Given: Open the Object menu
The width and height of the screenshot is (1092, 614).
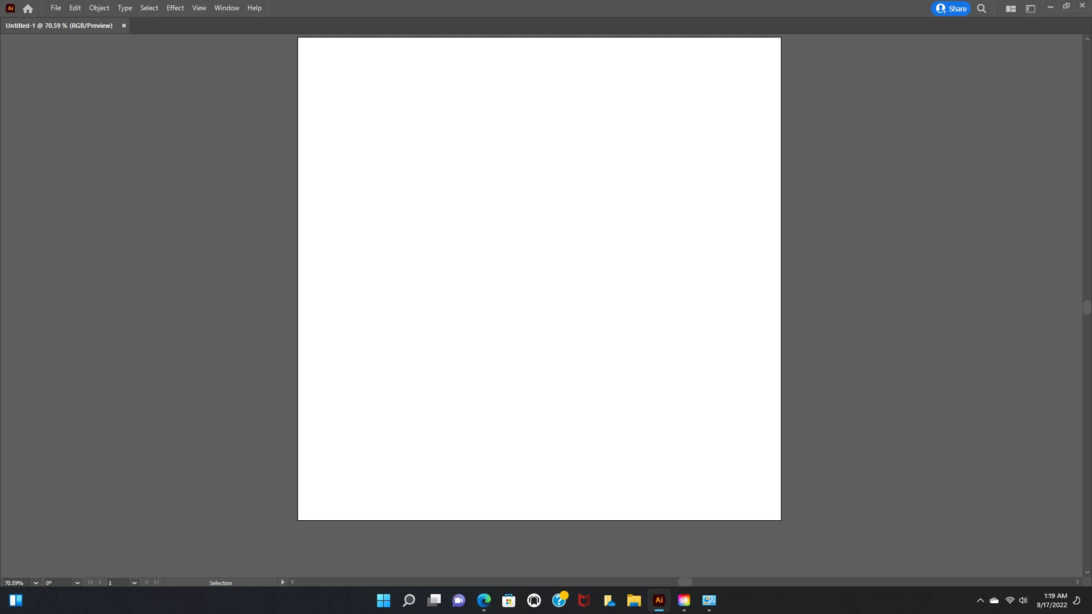Looking at the screenshot, I should click(99, 8).
